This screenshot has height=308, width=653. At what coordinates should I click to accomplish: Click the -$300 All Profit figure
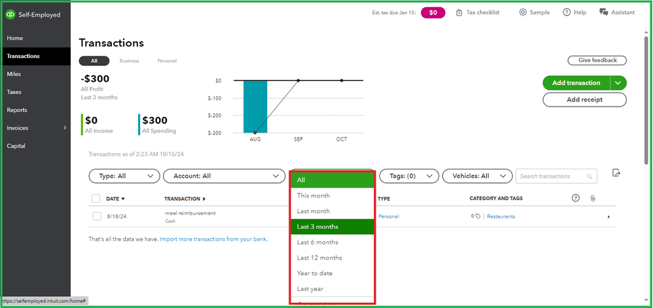(96, 79)
